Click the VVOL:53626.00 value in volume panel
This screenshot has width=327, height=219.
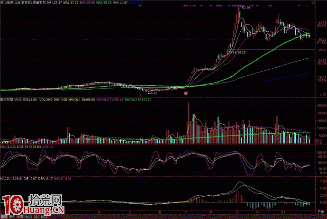point(25,100)
